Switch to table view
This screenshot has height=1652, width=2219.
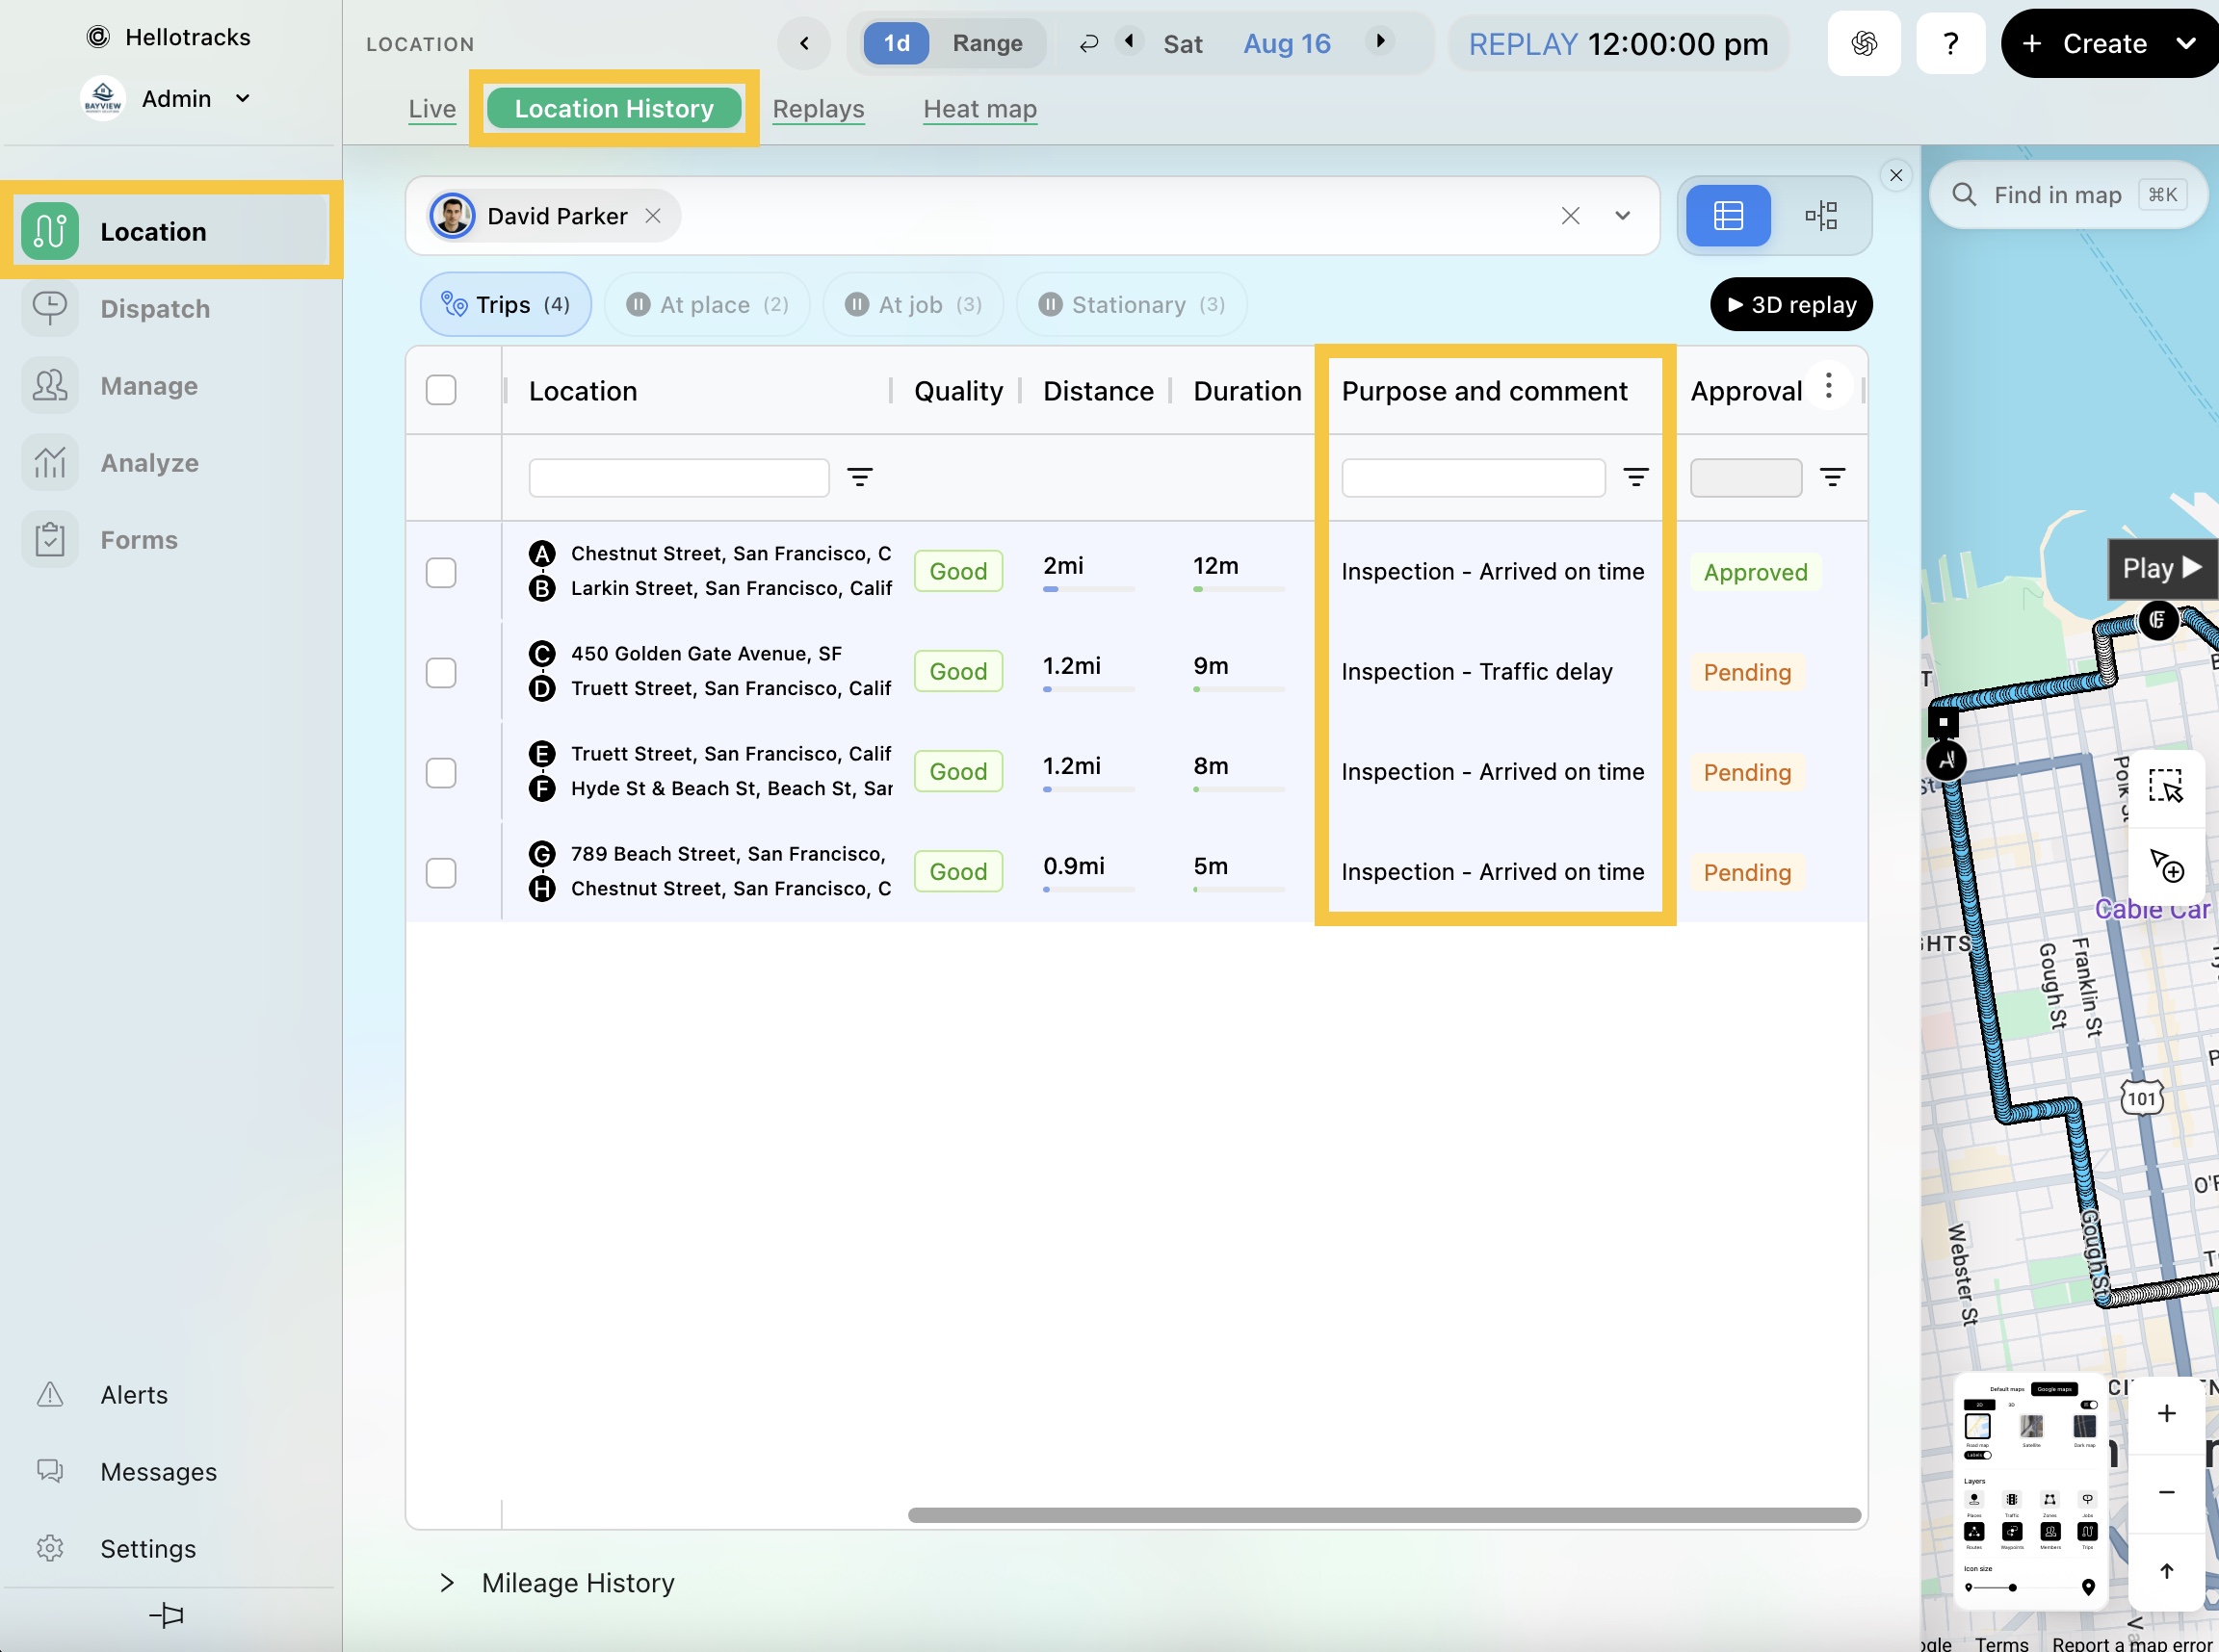coord(1729,215)
